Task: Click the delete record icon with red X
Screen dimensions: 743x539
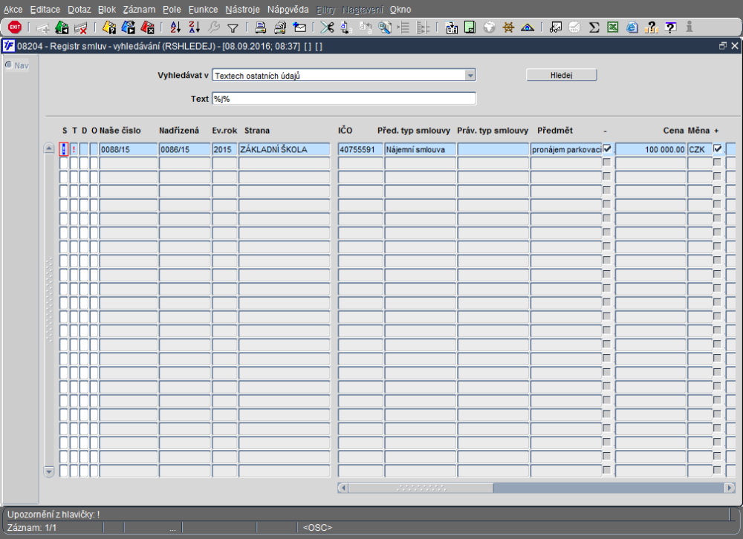Action: tap(81, 27)
